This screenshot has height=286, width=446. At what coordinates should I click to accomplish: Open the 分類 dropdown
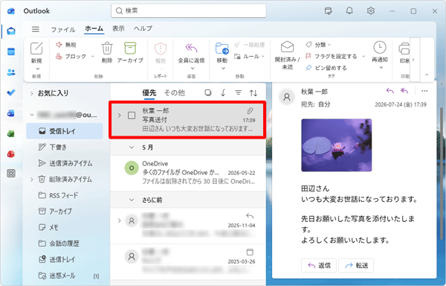click(x=318, y=45)
